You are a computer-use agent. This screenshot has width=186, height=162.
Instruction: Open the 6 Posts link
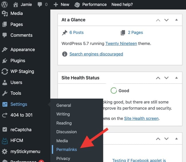coord(76,33)
